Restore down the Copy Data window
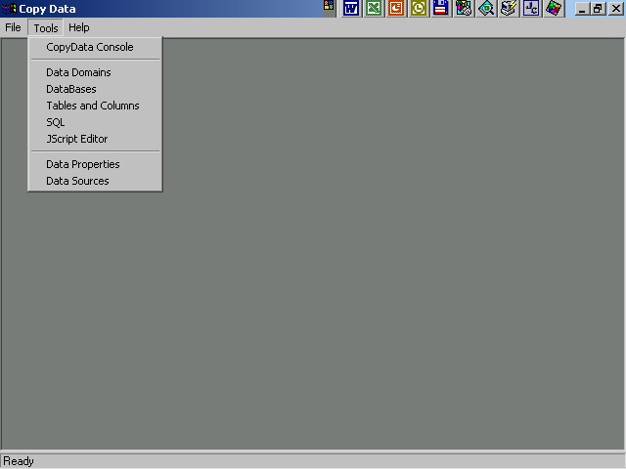 (598, 9)
